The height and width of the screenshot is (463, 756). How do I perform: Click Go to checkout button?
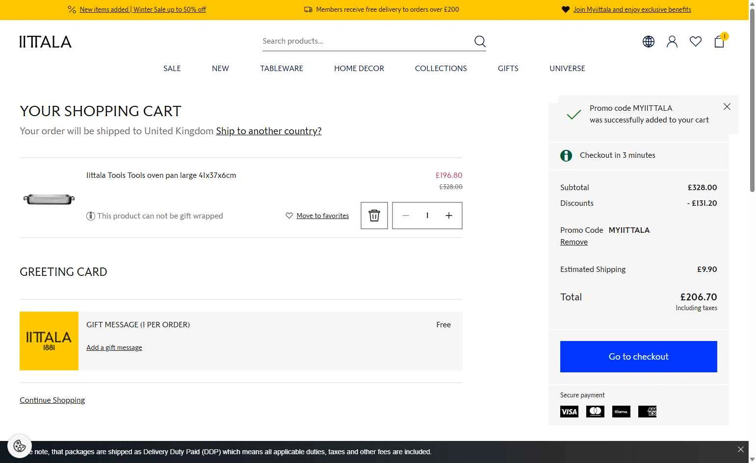click(639, 357)
